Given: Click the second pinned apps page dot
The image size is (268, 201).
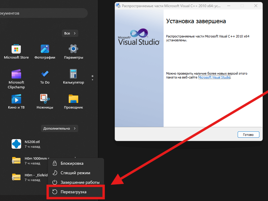Looking at the screenshot, I should pos(93,80).
